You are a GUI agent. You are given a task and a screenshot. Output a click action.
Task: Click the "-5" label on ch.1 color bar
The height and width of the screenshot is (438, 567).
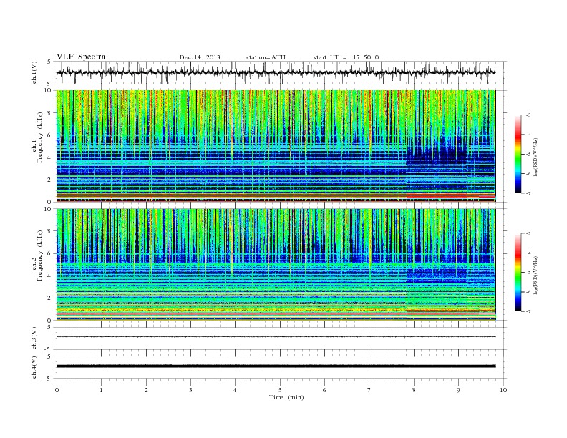(x=528, y=155)
